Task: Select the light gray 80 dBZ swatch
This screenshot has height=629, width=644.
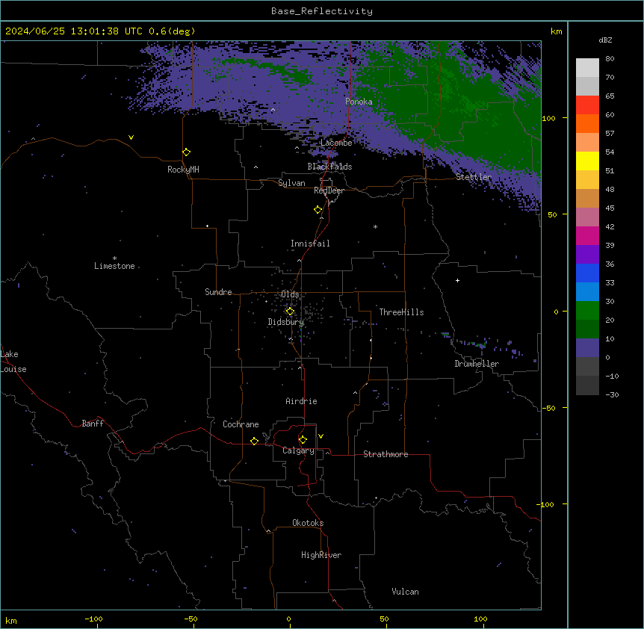Action: [587, 68]
